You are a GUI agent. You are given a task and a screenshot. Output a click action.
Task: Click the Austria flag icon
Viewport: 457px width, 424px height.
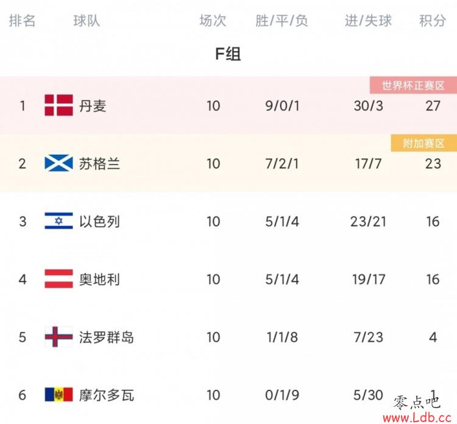(x=58, y=278)
